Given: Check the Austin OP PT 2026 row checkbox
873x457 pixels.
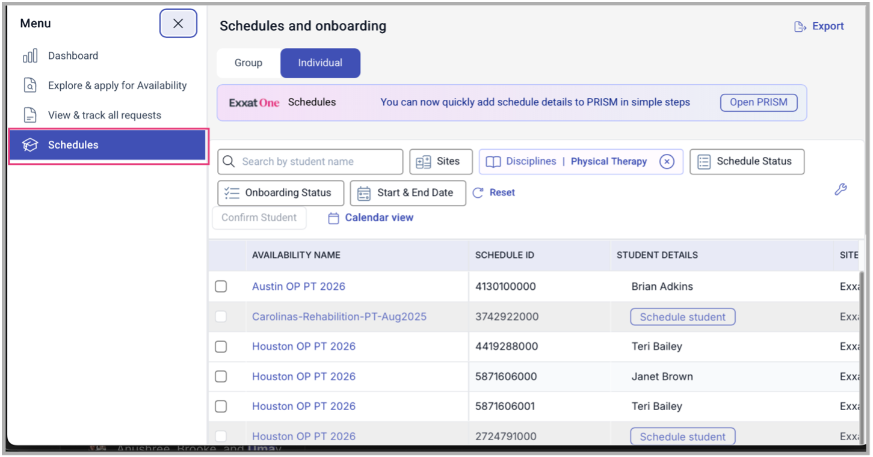Looking at the screenshot, I should click(x=221, y=286).
